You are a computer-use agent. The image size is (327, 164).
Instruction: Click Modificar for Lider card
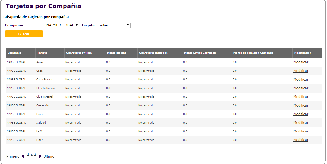pos(301,140)
